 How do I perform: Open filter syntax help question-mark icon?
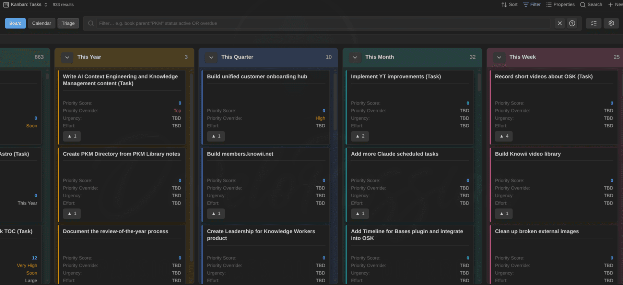[572, 23]
